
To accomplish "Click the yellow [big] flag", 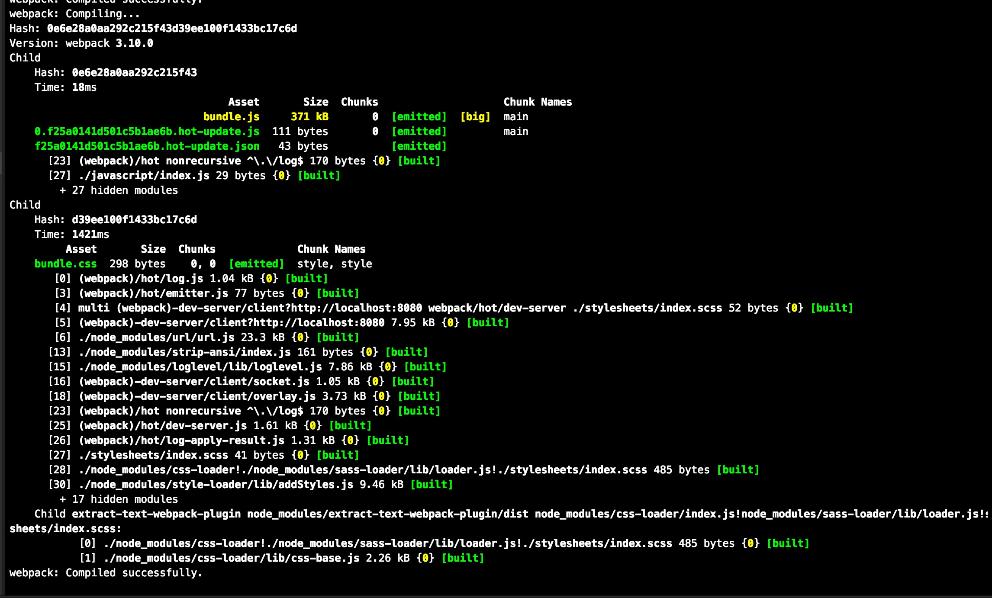I will click(475, 117).
